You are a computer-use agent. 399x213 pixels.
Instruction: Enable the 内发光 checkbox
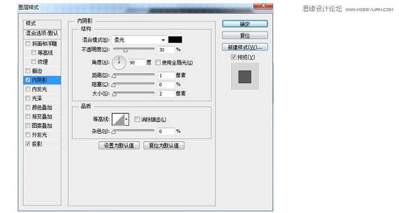point(28,89)
